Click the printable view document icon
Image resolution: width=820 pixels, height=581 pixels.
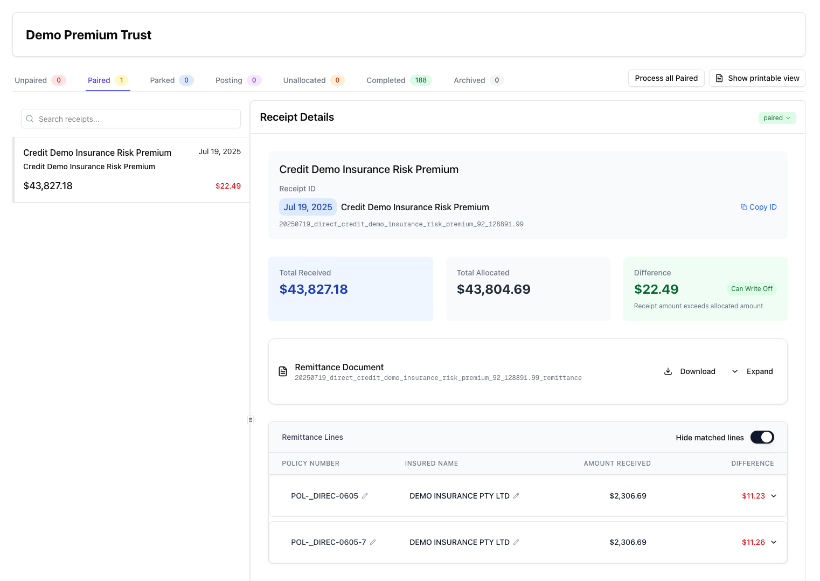719,78
